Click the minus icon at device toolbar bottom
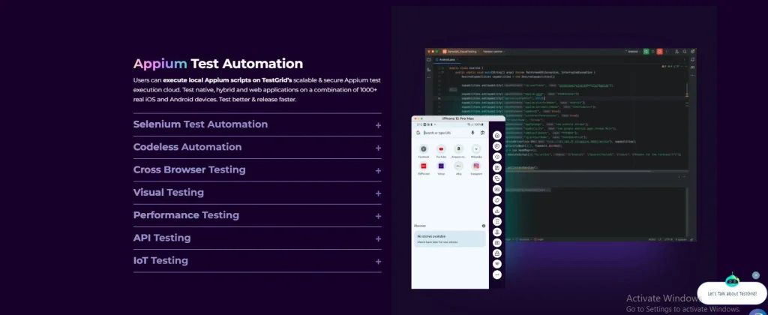 [x=496, y=275]
